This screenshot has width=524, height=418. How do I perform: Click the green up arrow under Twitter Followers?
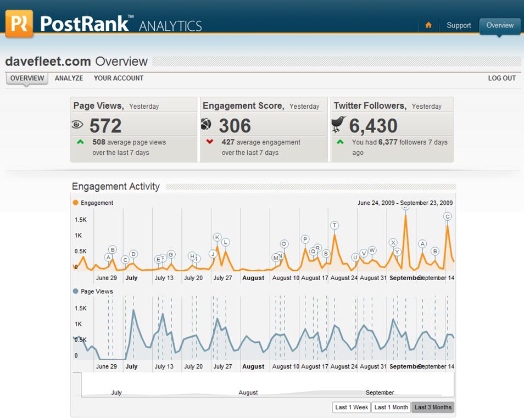point(340,142)
